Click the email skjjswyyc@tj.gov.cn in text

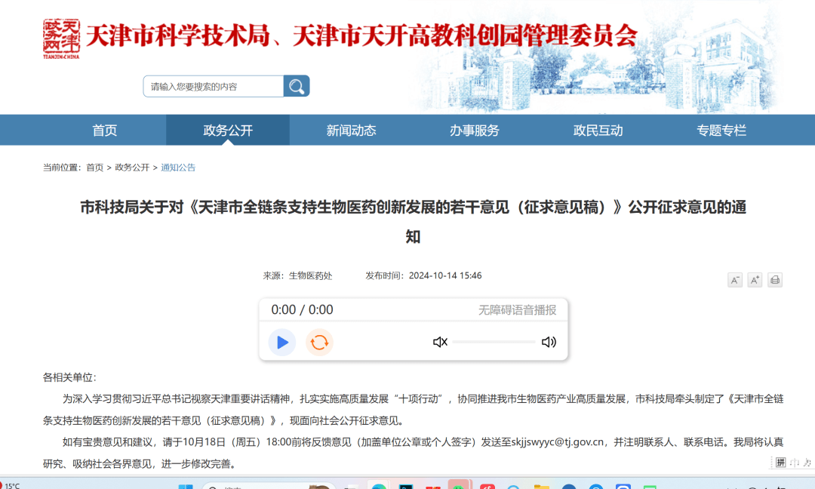point(558,441)
